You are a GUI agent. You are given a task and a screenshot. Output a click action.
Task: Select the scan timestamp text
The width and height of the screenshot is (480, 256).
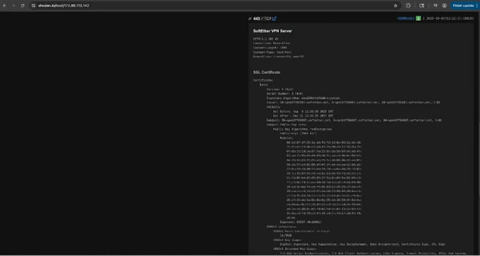450,19
